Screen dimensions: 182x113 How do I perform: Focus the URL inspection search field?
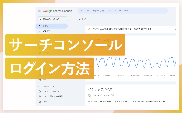click(x=123, y=11)
